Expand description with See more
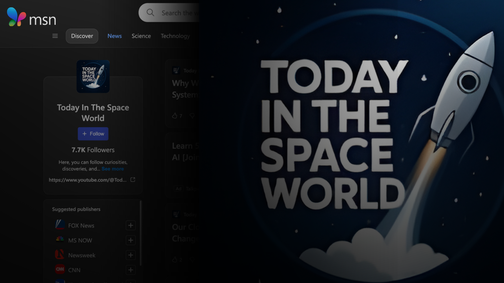Screen dimensions: 504x283 coord(113,169)
